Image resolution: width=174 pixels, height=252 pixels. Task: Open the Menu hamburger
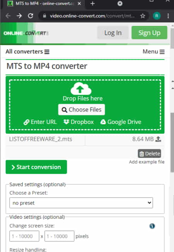click(154, 52)
